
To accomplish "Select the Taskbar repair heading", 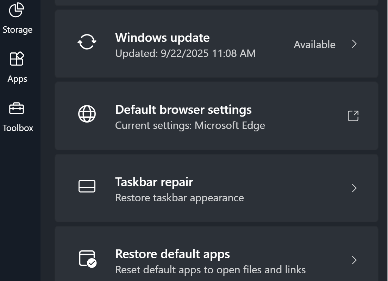I will pos(154,182).
